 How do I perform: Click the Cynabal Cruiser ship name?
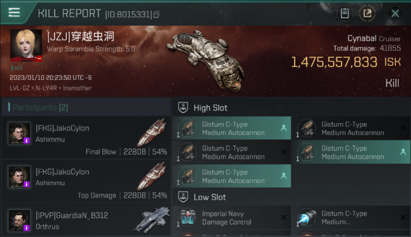374,39
